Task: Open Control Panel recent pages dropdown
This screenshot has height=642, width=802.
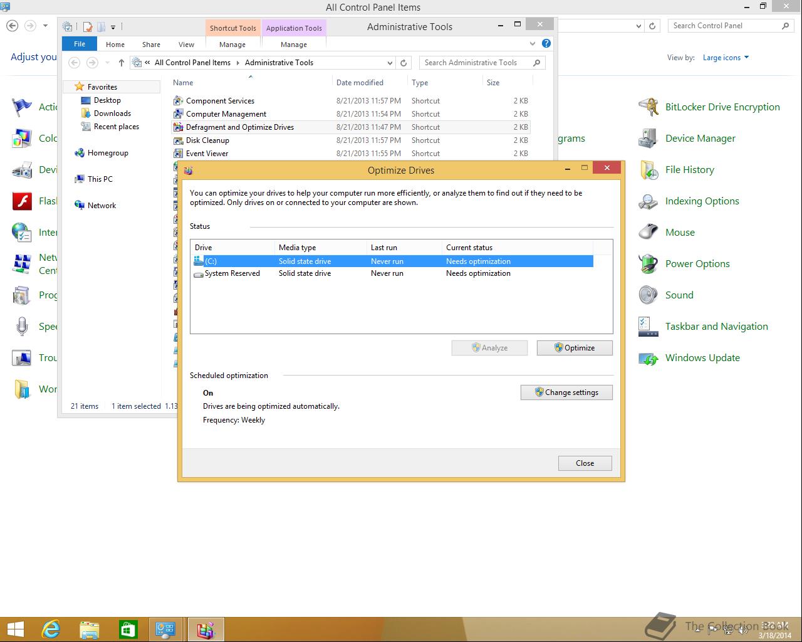Action: [45, 26]
